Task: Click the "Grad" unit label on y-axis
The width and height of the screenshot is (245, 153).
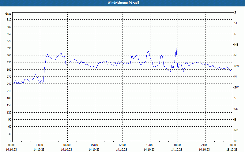Action: coord(8,14)
